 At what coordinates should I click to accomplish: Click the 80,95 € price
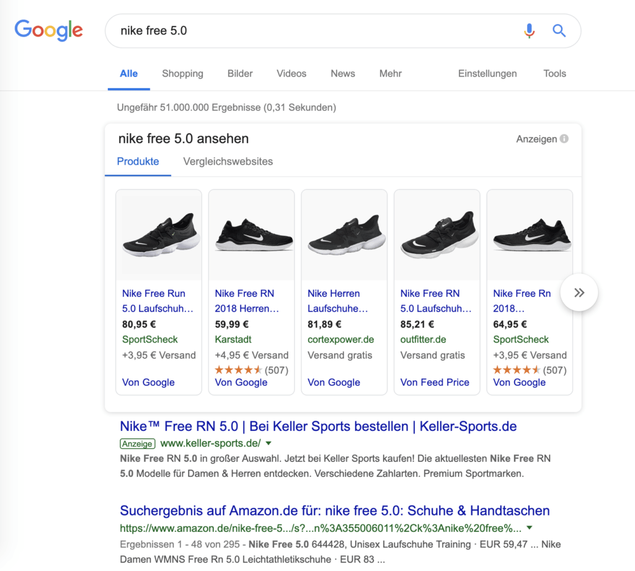click(x=139, y=325)
